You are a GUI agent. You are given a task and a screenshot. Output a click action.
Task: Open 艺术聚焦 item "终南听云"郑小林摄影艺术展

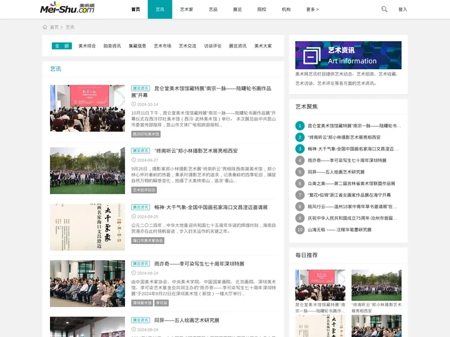(x=344, y=137)
